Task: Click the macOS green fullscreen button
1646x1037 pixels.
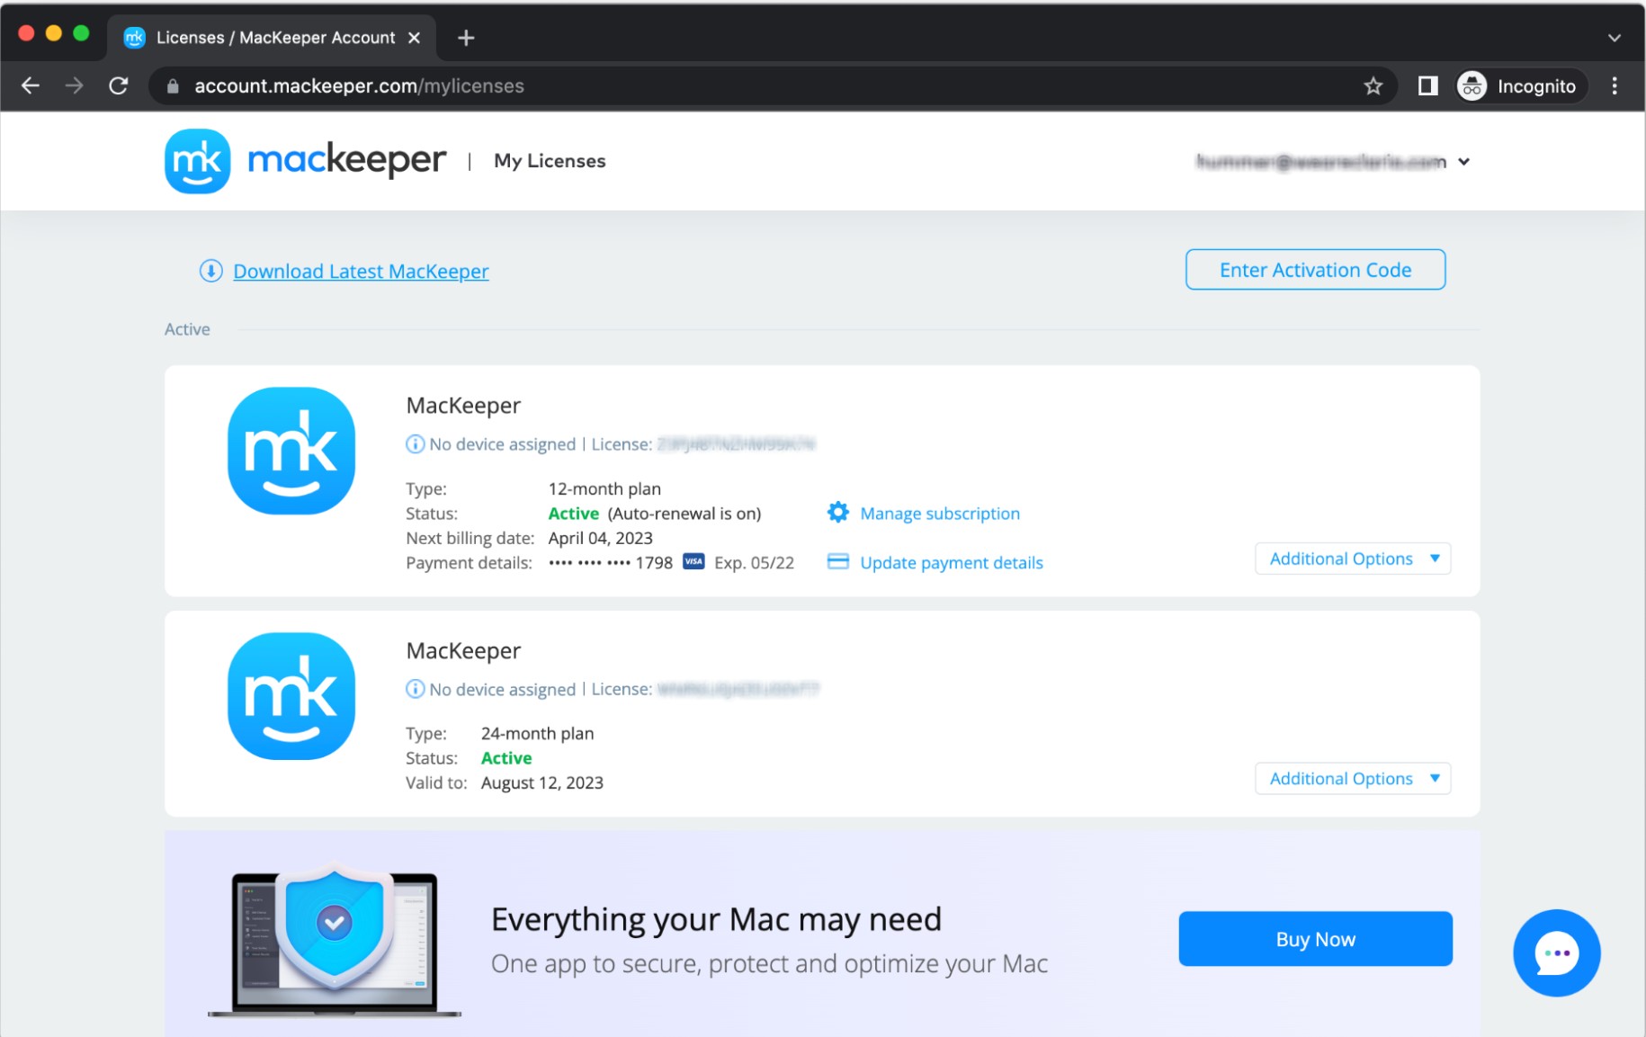Action: click(81, 33)
